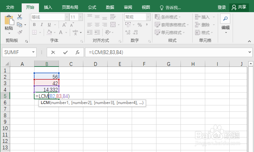This screenshot has width=254, height=152.
Task: Decrease indent icon
Action: (x=90, y=32)
